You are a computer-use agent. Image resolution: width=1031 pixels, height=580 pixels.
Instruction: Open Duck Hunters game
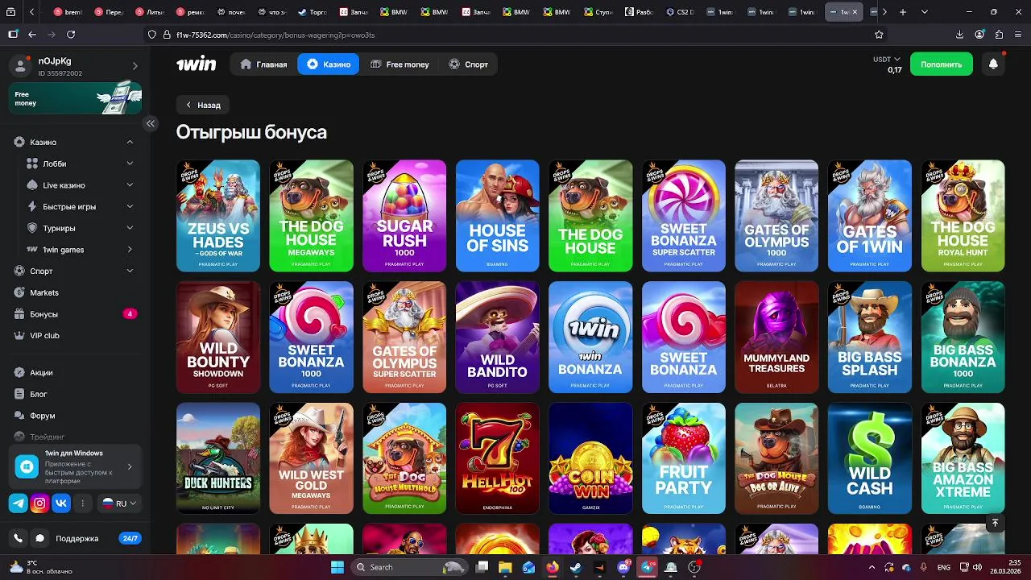(218, 458)
